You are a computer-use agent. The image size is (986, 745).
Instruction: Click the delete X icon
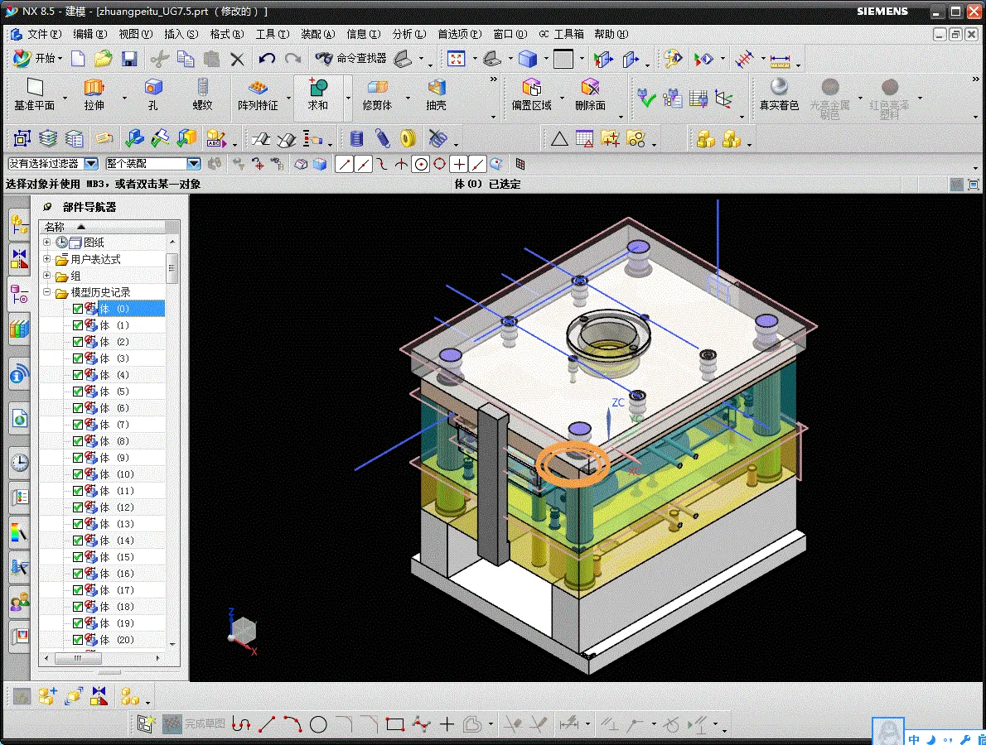(x=237, y=60)
